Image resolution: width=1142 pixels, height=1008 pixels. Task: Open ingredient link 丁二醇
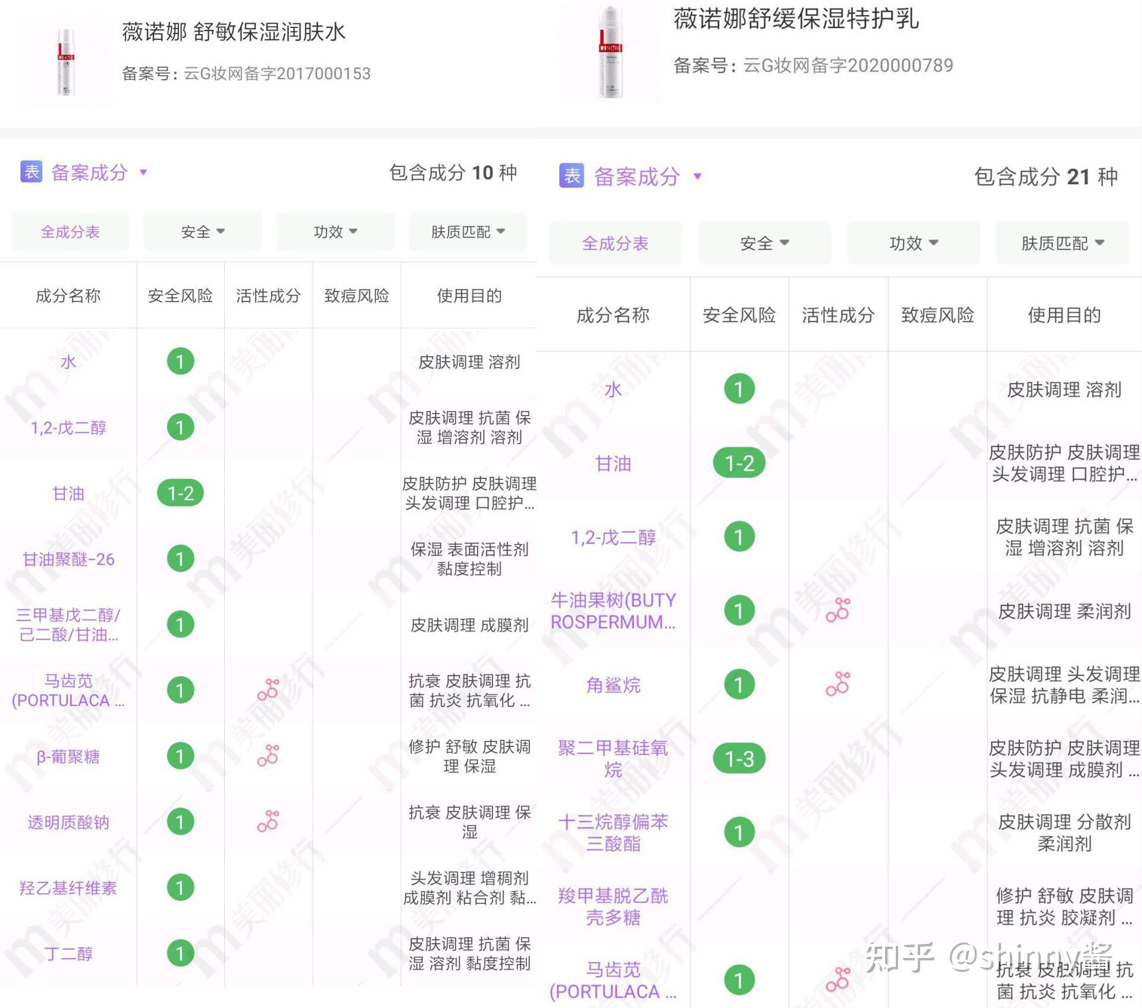pyautogui.click(x=68, y=954)
